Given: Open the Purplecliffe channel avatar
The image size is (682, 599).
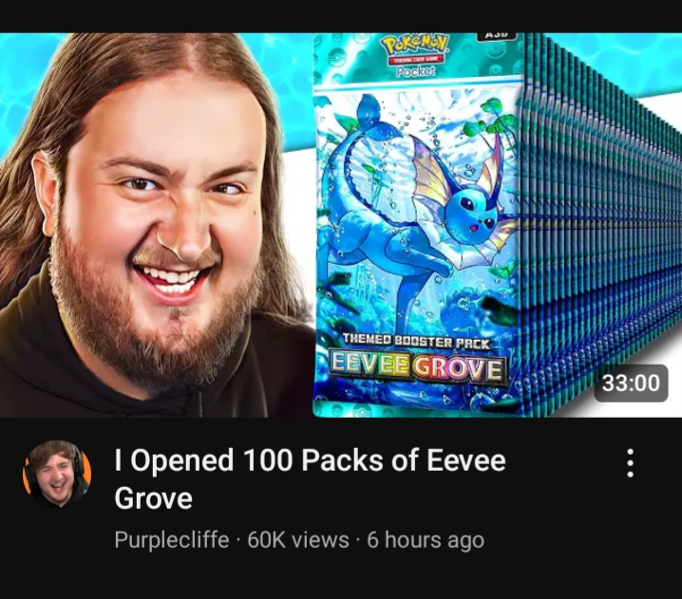Looking at the screenshot, I should click(x=57, y=474).
